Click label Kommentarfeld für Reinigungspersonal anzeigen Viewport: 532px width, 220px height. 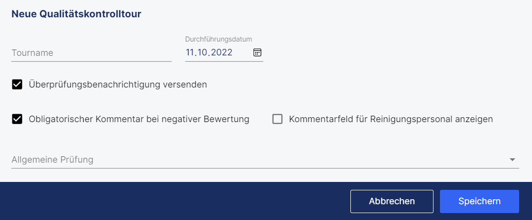click(391, 119)
